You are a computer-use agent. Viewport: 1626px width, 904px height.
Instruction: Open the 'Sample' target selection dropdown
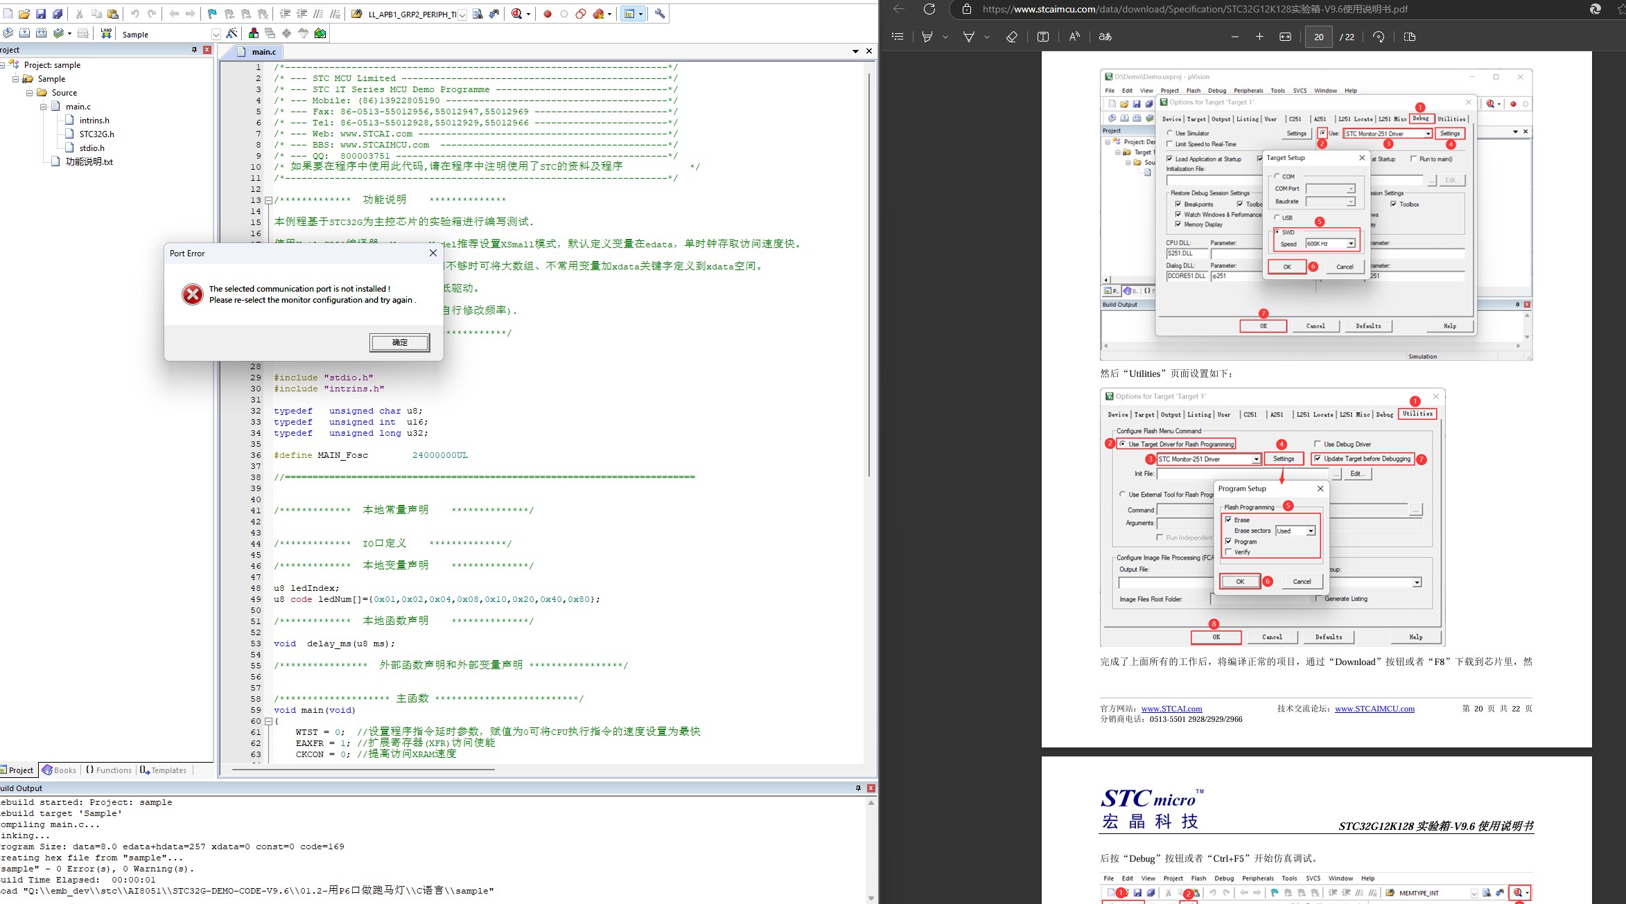(x=216, y=35)
